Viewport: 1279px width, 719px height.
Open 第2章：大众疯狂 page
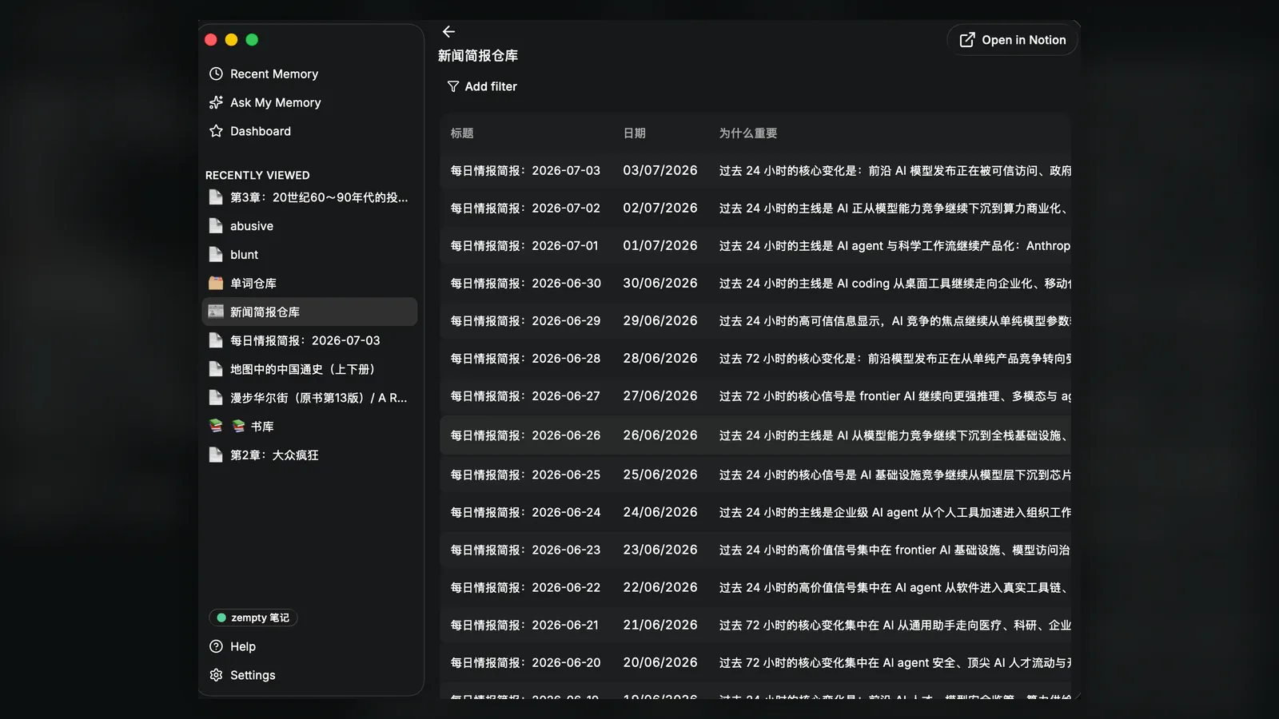point(309,455)
